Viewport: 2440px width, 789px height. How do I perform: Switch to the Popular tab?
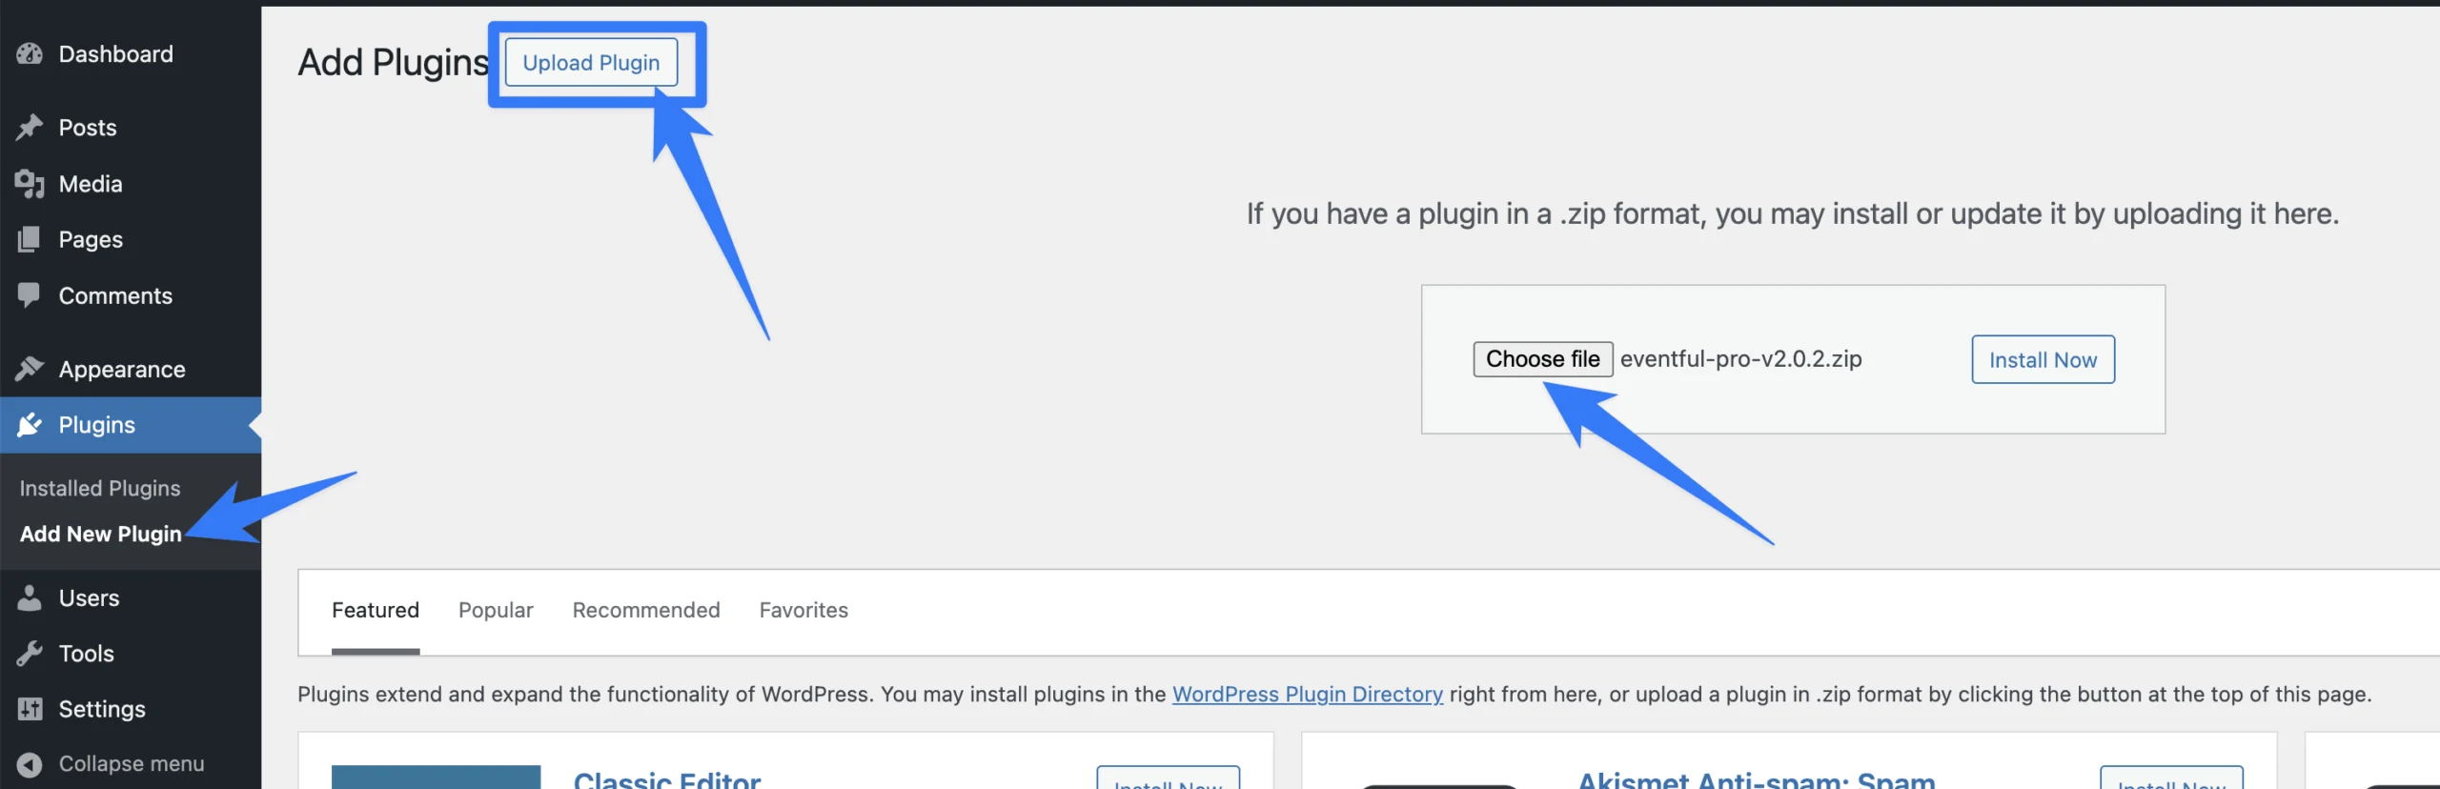[496, 610]
